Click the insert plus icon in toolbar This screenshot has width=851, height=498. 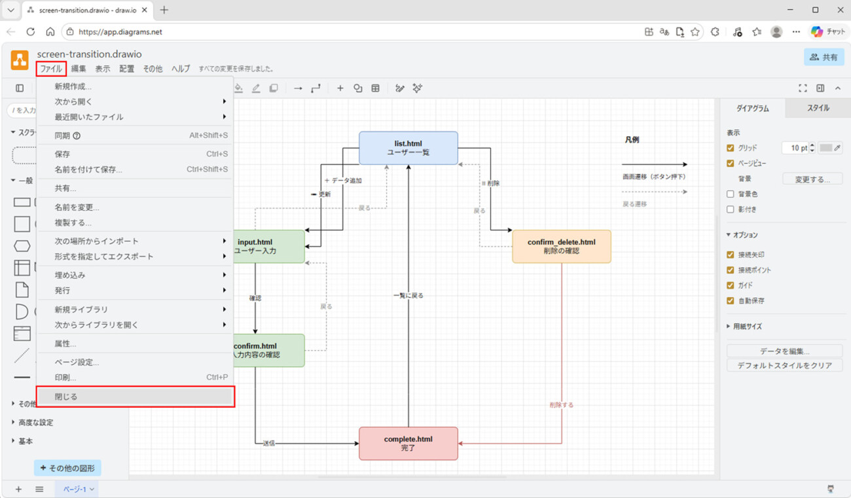340,88
